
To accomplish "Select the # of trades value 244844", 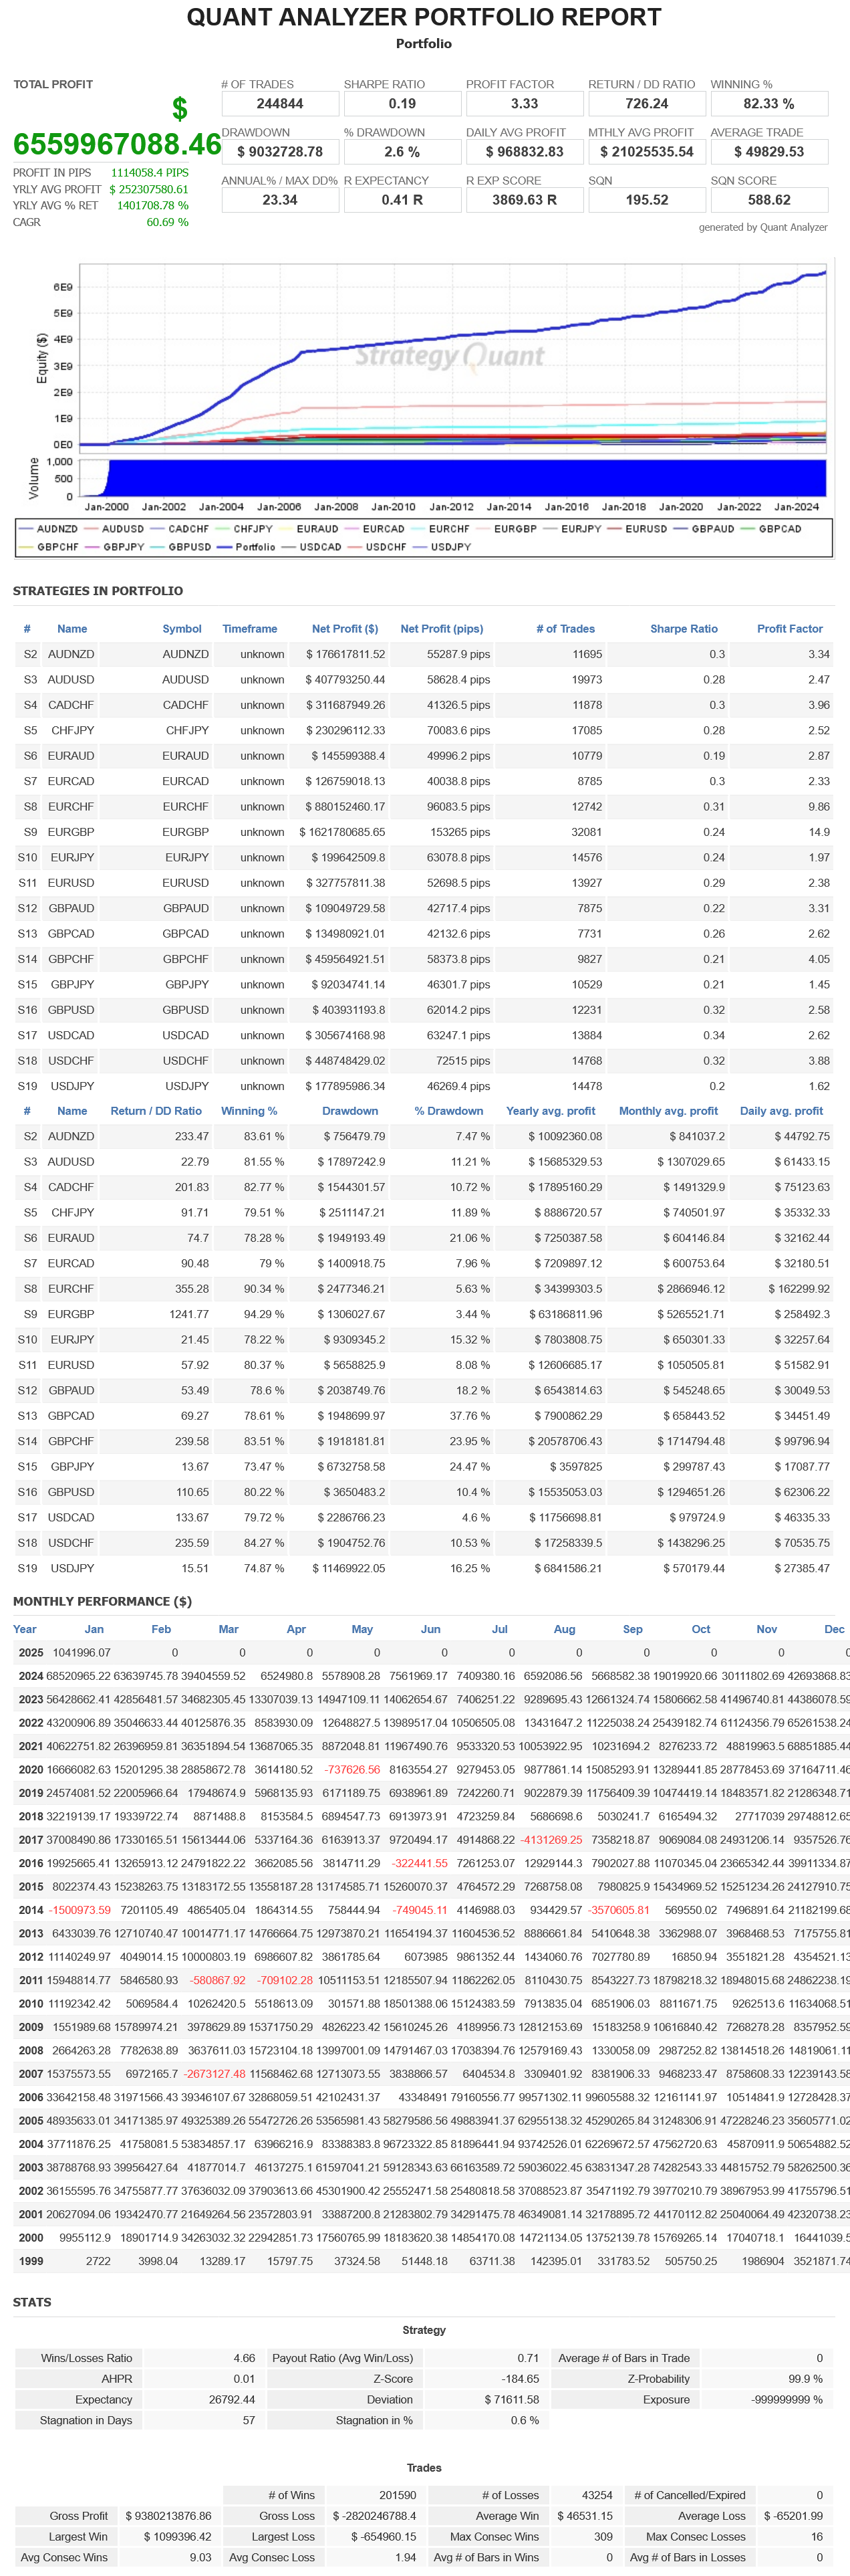I will pos(280,104).
